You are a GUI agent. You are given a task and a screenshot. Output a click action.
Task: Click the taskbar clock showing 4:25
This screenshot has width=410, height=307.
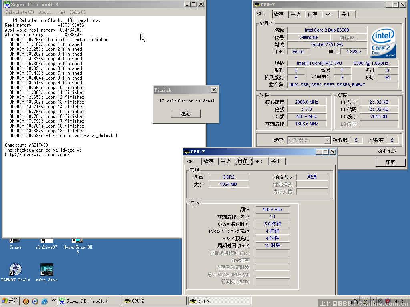400,301
